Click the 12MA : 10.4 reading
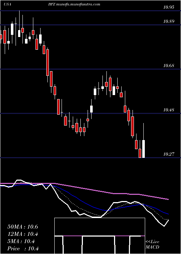Image resolution: width=181 pixels, height=254 pixels. [22, 234]
